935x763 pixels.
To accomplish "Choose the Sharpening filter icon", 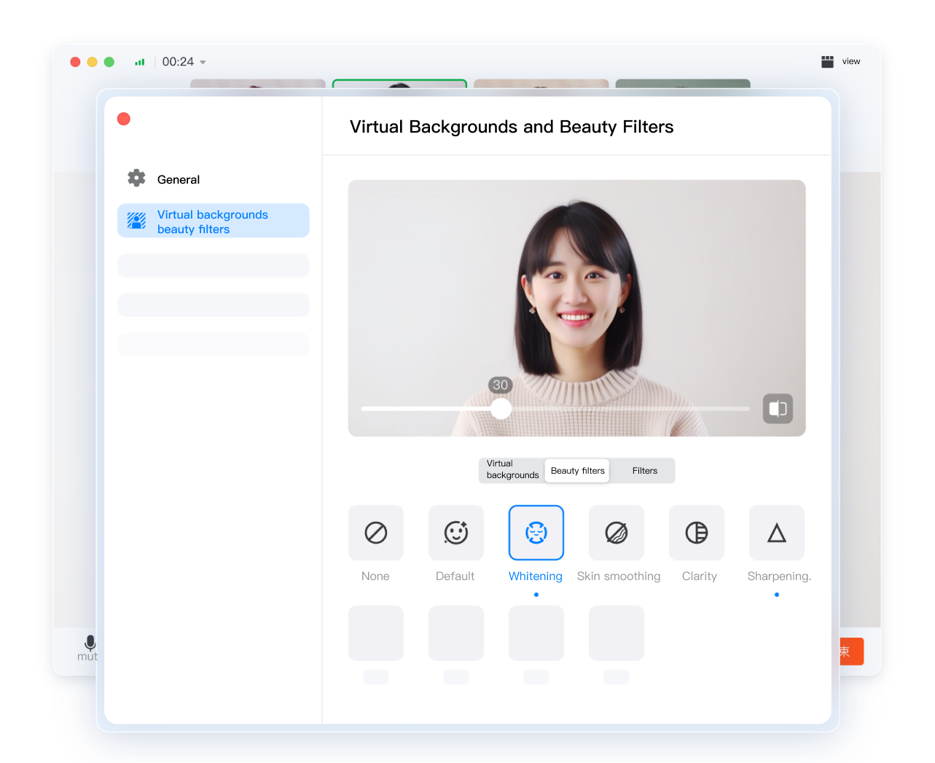I will coord(776,533).
